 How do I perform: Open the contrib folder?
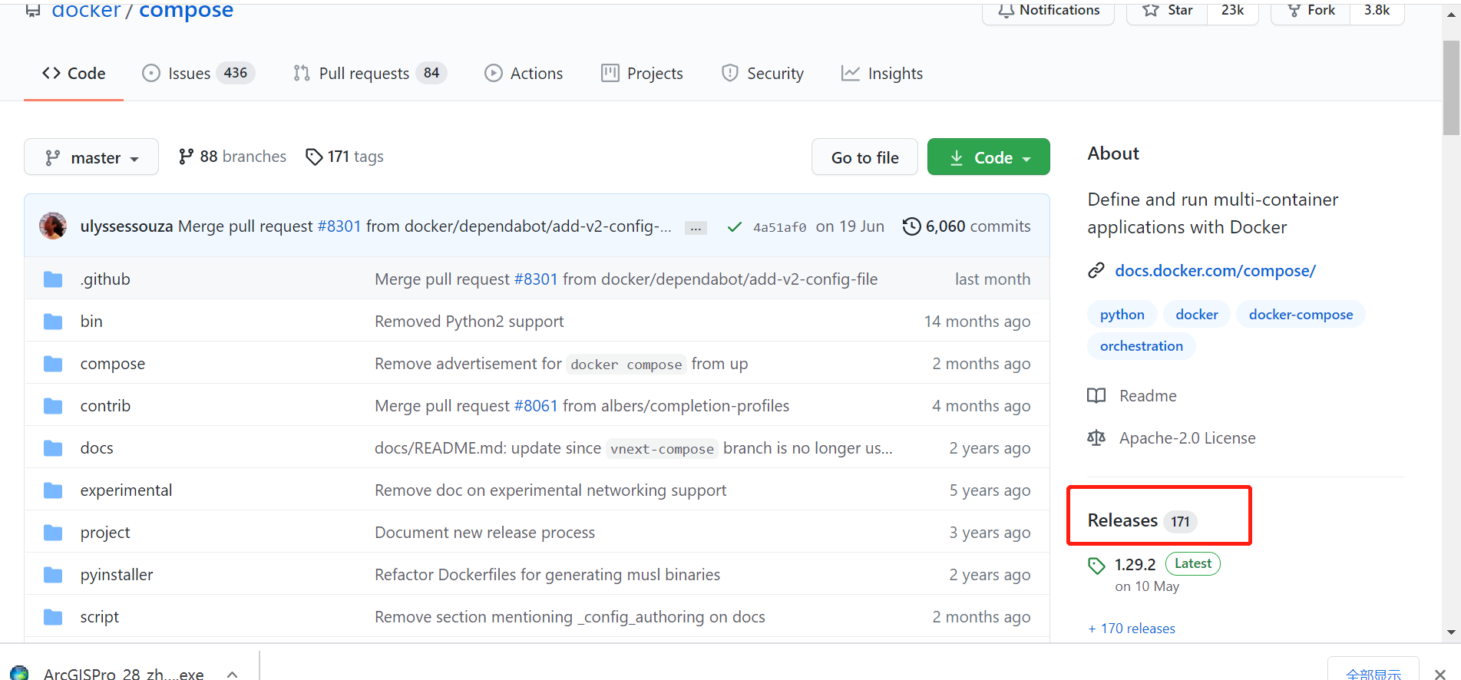pyautogui.click(x=105, y=406)
